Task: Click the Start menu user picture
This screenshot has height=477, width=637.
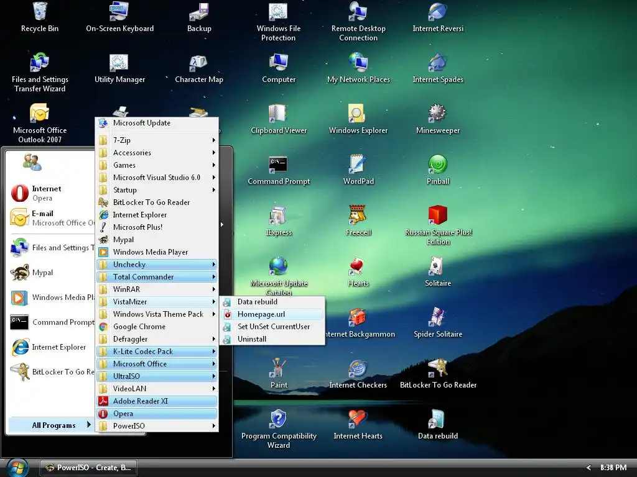Action: tap(32, 162)
